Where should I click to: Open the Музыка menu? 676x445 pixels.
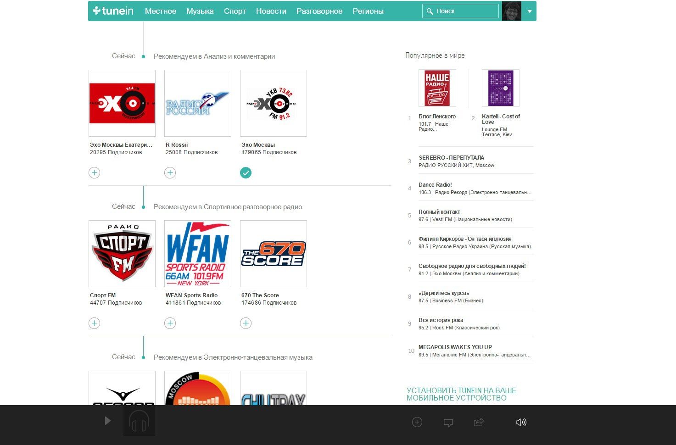[x=200, y=11]
